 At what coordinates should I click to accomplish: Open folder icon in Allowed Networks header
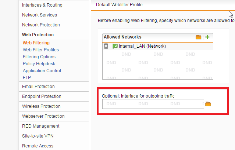click(198, 37)
